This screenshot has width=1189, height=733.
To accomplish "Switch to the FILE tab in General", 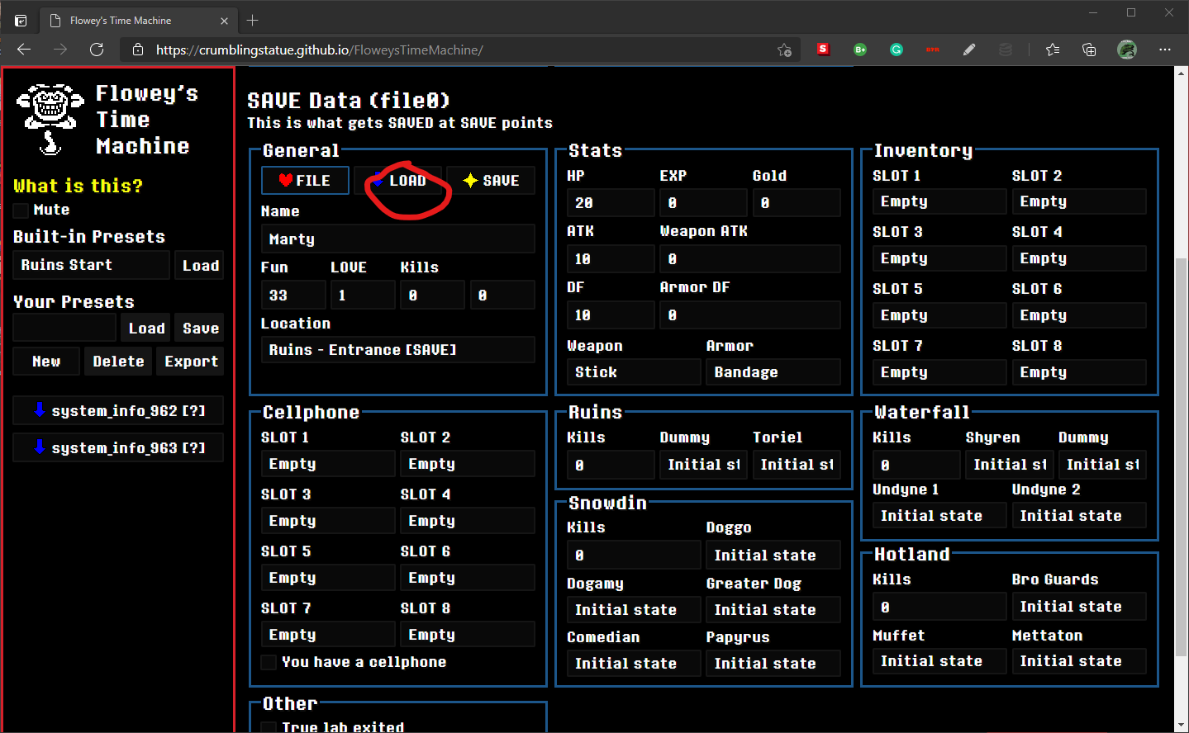I will (x=305, y=181).
